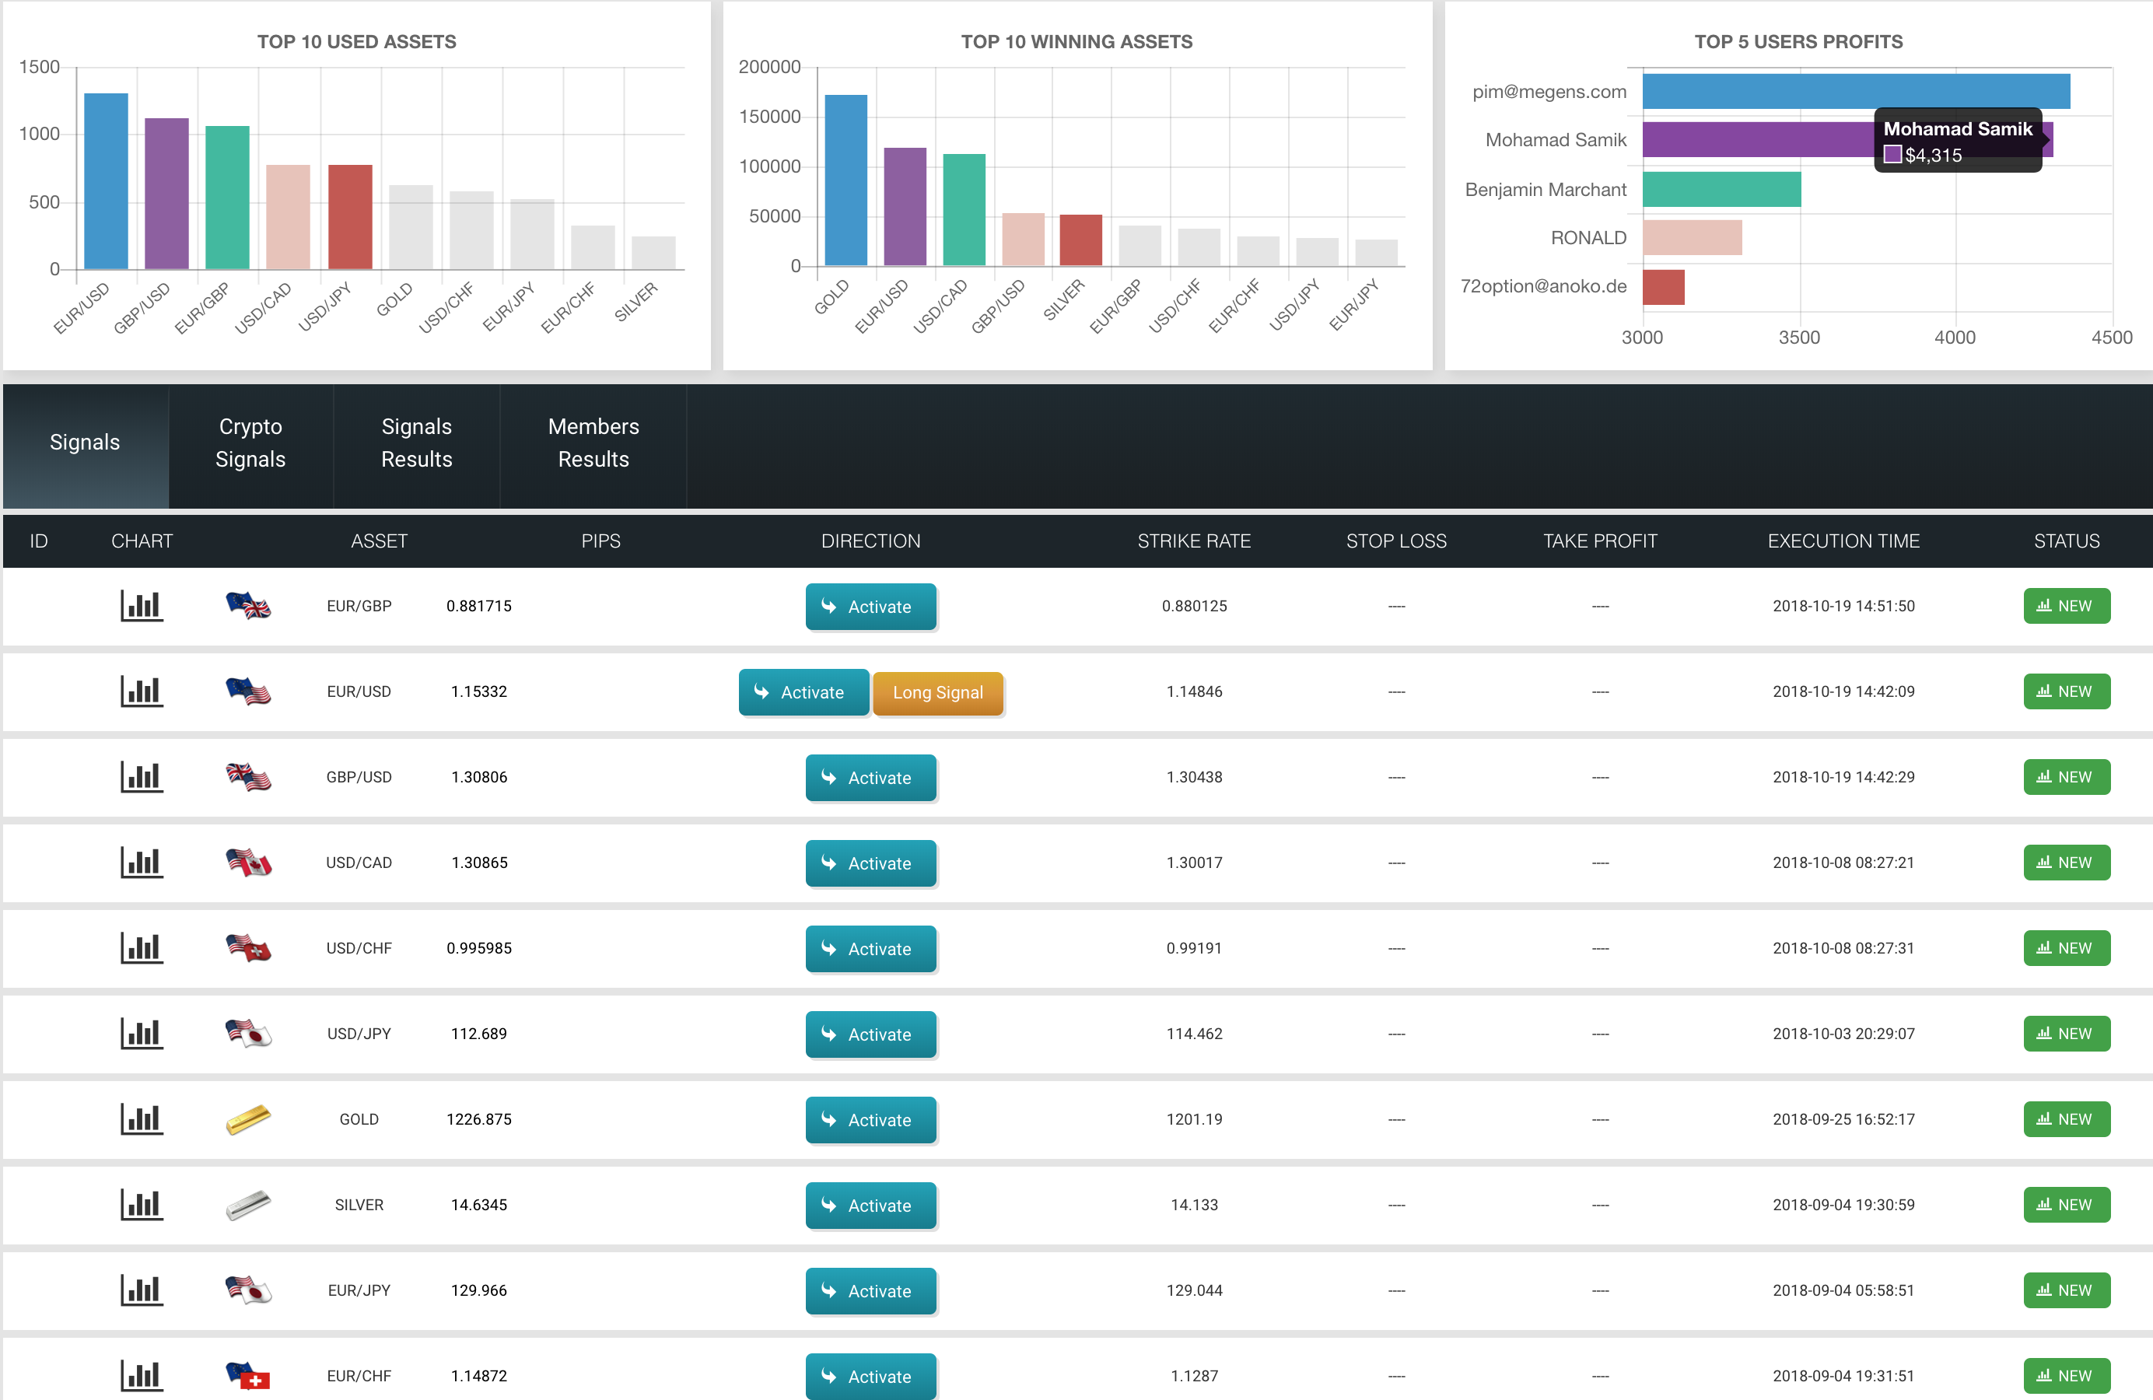Screen dimensions: 2153x1400
Task: Select the Members Results tab
Action: pos(593,443)
